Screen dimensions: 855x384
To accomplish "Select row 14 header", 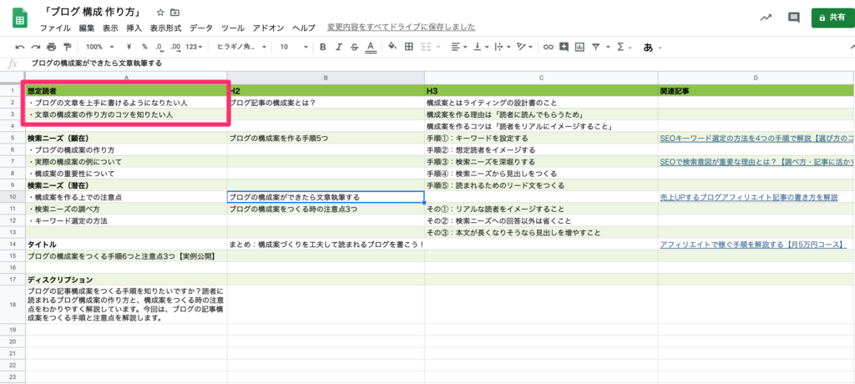I will click(12, 245).
